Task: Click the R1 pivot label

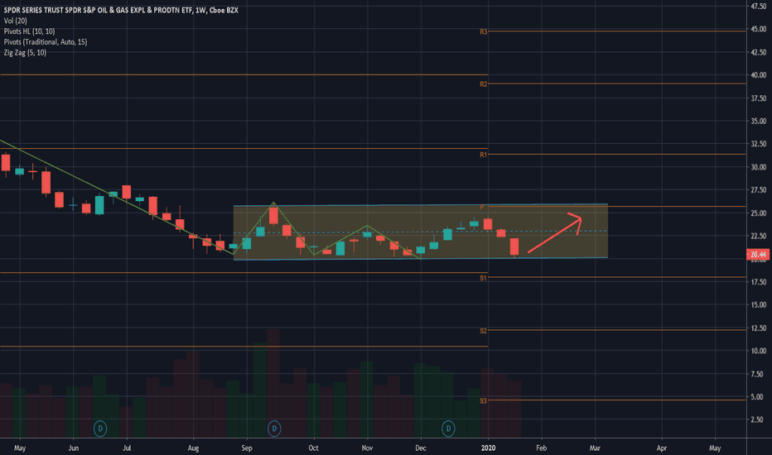Action: pos(484,155)
